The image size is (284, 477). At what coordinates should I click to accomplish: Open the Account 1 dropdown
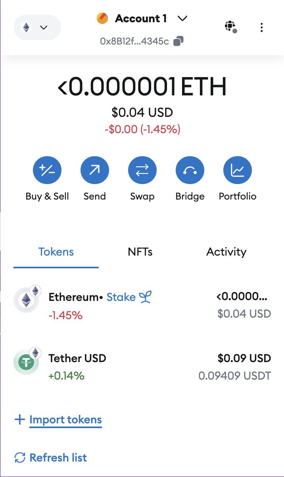tap(141, 18)
